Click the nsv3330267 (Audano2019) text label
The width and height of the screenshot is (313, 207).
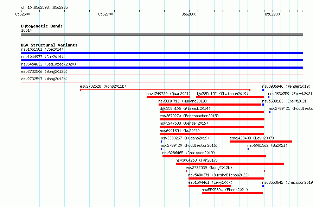tap(185, 138)
